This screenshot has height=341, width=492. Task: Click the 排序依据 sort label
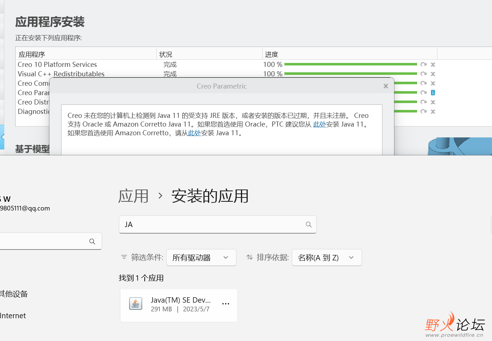(x=273, y=257)
